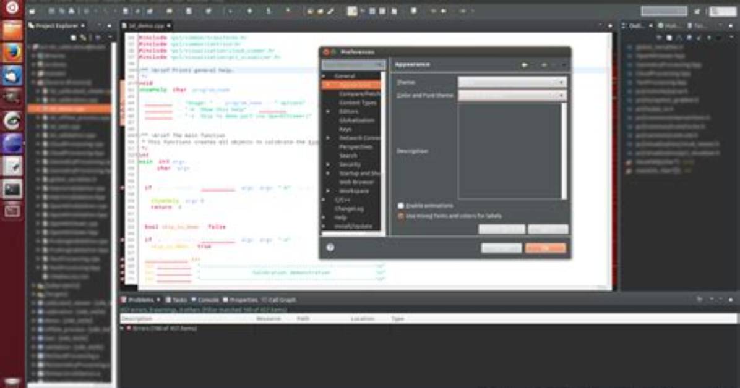The height and width of the screenshot is (388, 740).
Task: Click the Apply button in Preferences
Action: (548, 229)
